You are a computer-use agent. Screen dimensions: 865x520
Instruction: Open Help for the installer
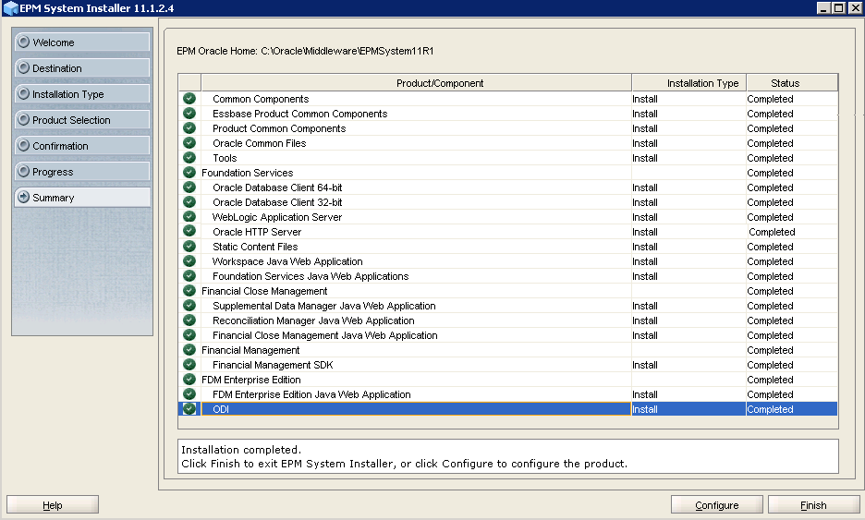pos(53,505)
